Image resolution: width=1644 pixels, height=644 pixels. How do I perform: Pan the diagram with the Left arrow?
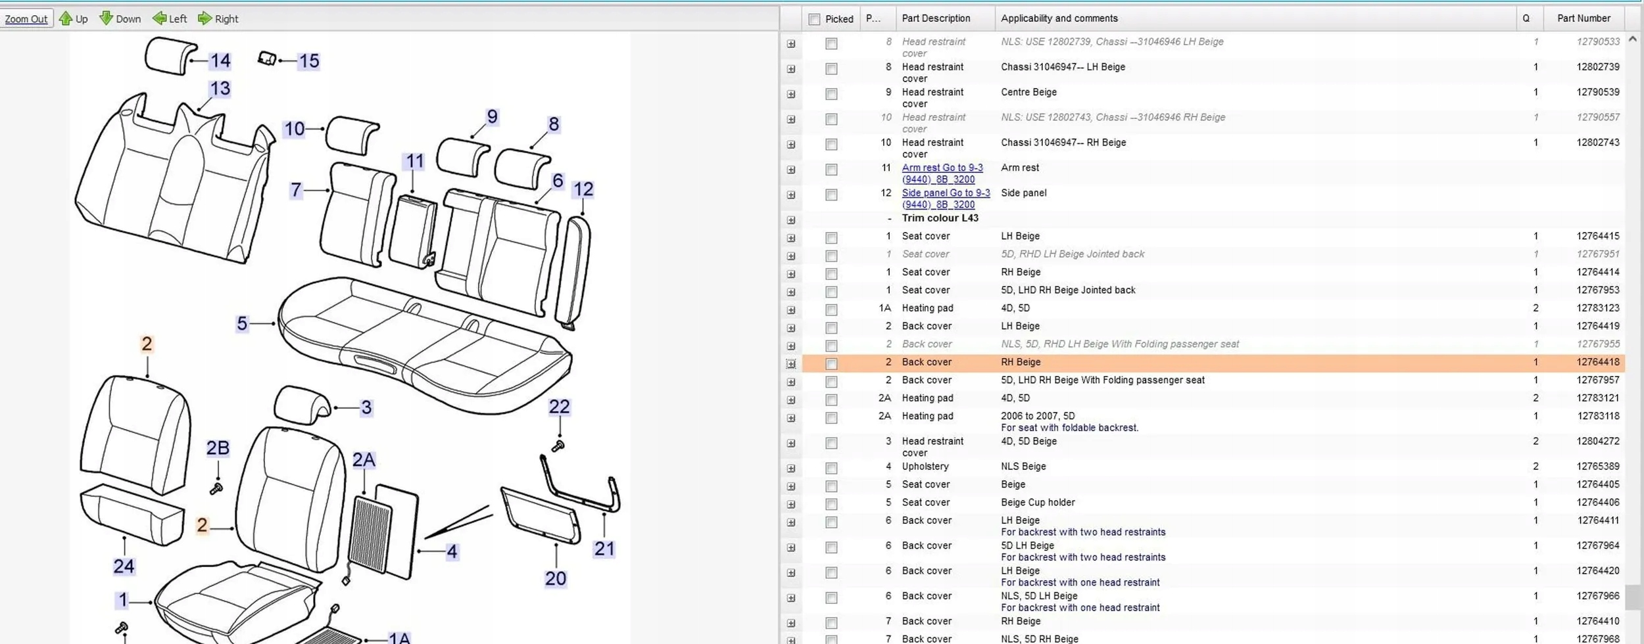[x=170, y=18]
